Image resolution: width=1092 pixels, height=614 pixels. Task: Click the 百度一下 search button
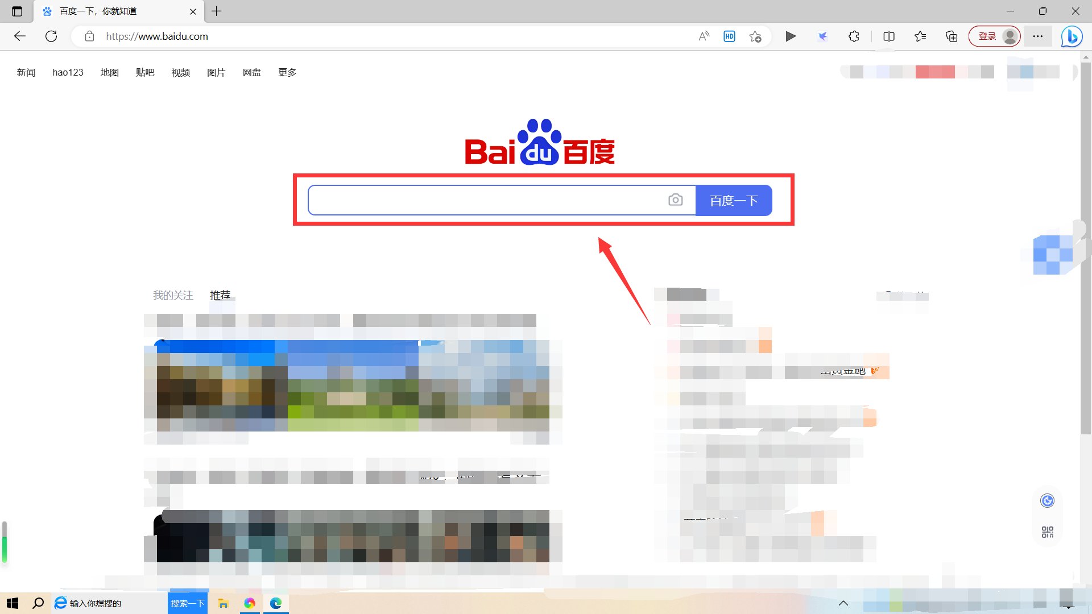[x=733, y=200]
